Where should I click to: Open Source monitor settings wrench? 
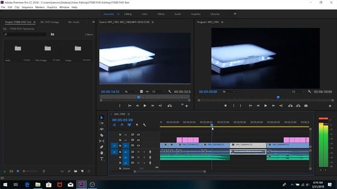pos(170,91)
